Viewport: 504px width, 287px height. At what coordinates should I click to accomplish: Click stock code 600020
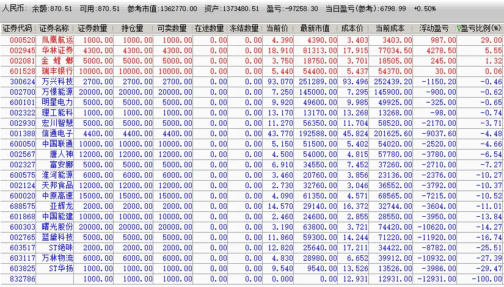[22, 196]
